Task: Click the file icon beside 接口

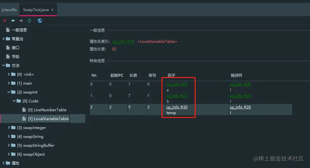Action: coord(8,48)
